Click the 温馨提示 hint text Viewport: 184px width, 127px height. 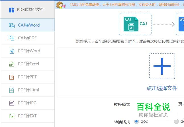(x=130, y=41)
